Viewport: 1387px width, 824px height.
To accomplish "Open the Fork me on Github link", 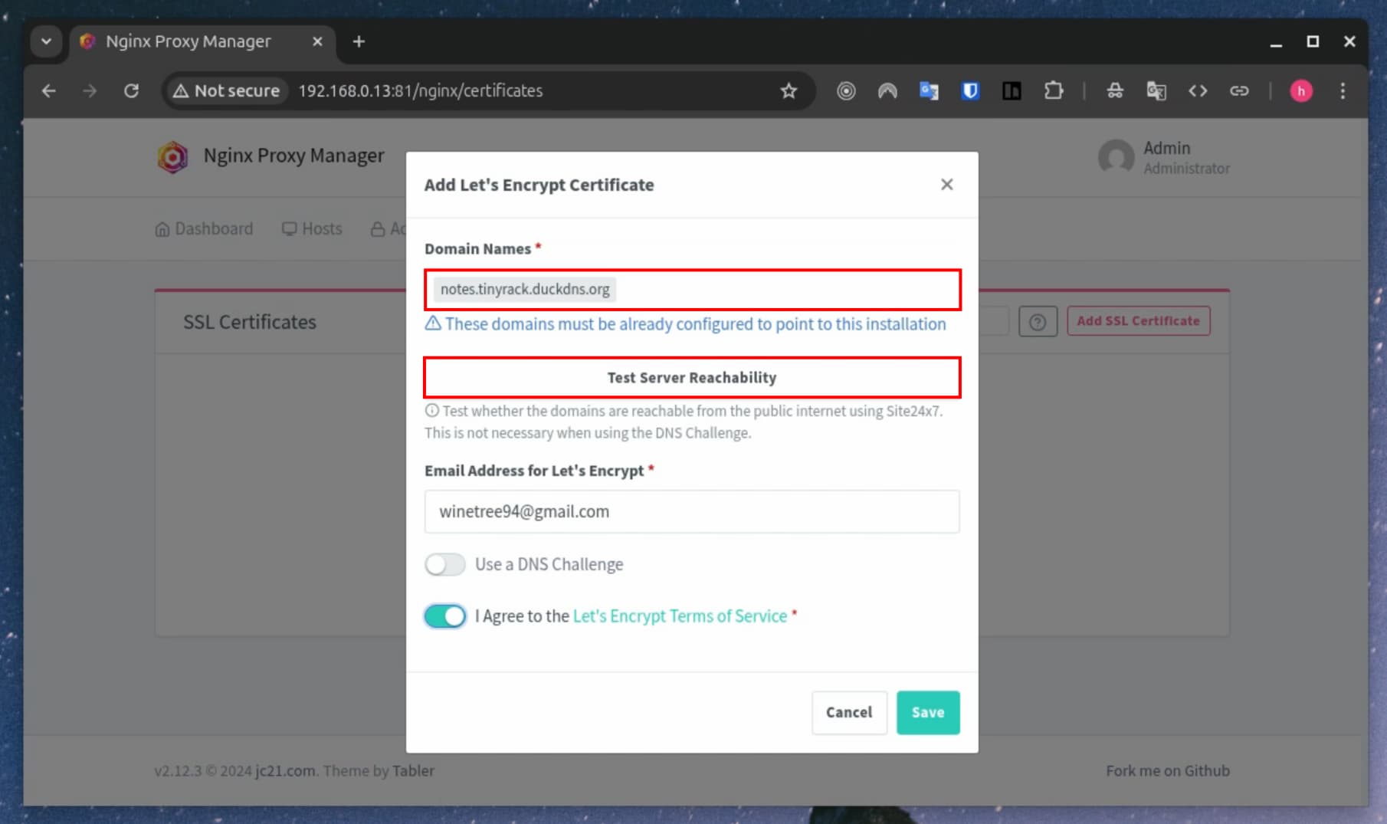I will [x=1167, y=771].
